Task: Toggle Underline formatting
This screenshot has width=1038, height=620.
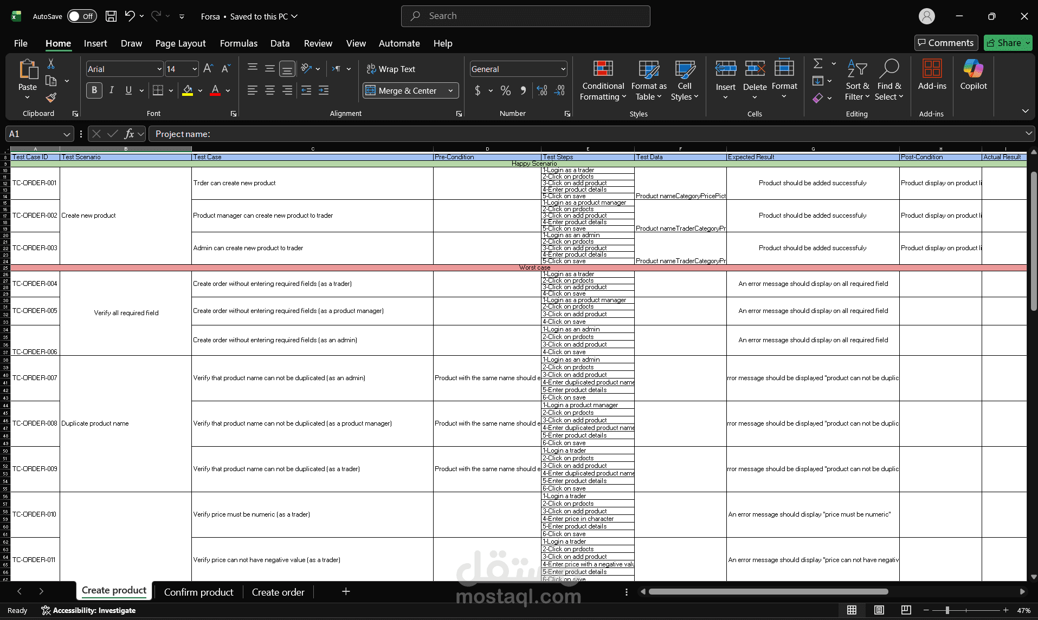Action: pyautogui.click(x=128, y=90)
